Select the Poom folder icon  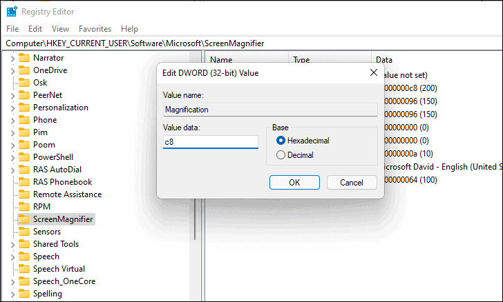[x=24, y=145]
